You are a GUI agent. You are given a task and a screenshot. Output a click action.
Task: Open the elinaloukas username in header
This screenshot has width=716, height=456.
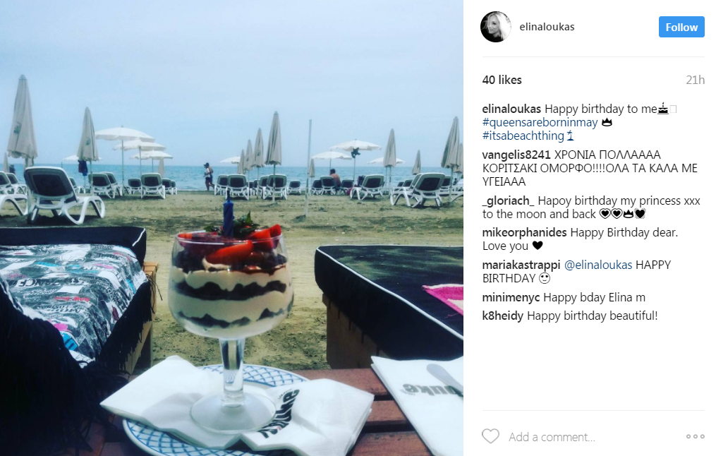(x=547, y=27)
